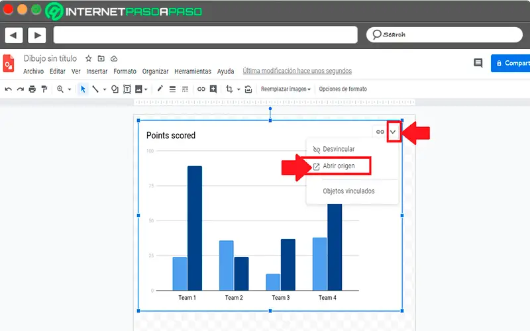
Task: Click the tall dark blue Team 1 bar
Action: click(x=195, y=228)
